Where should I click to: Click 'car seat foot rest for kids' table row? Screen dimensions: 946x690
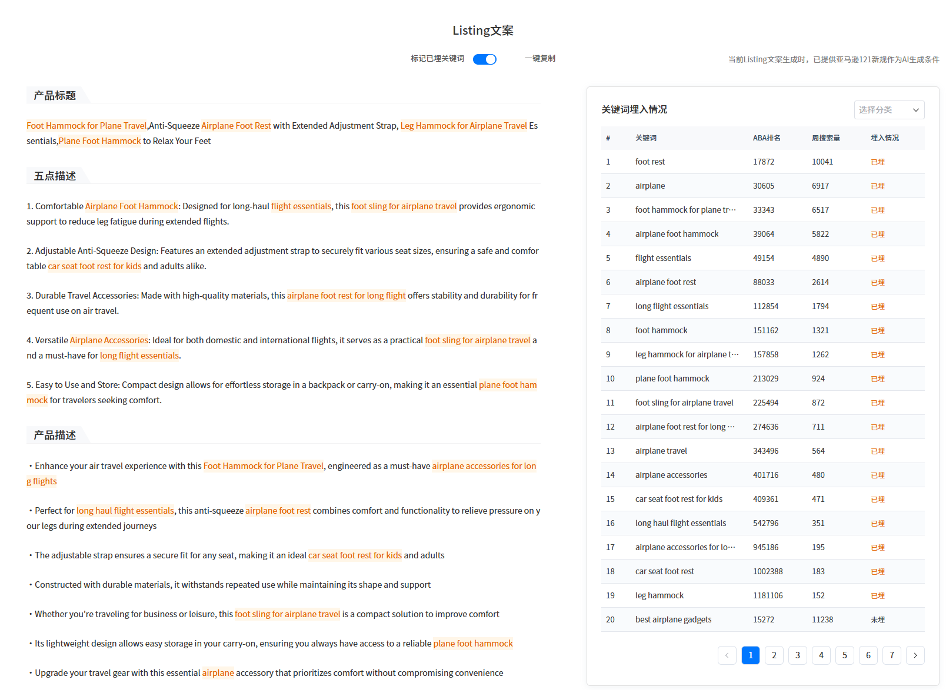(x=763, y=499)
